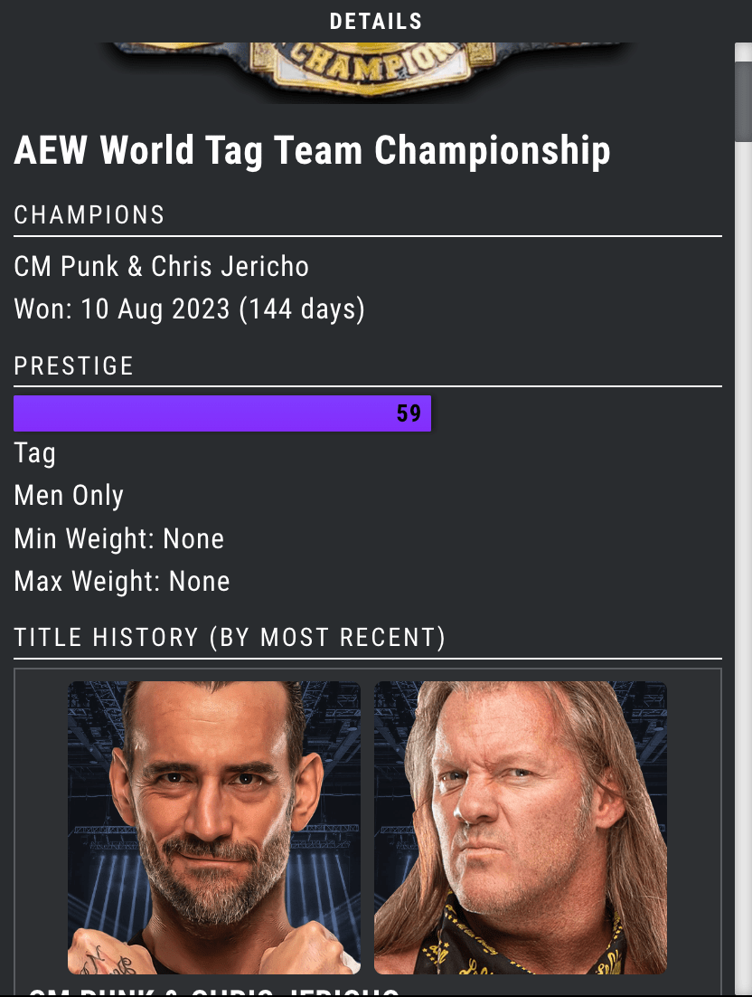
Task: Click the prestige bar showing 59
Action: point(221,413)
